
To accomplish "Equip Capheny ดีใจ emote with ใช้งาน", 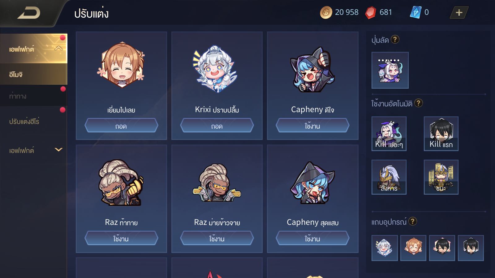I will pyautogui.click(x=312, y=125).
